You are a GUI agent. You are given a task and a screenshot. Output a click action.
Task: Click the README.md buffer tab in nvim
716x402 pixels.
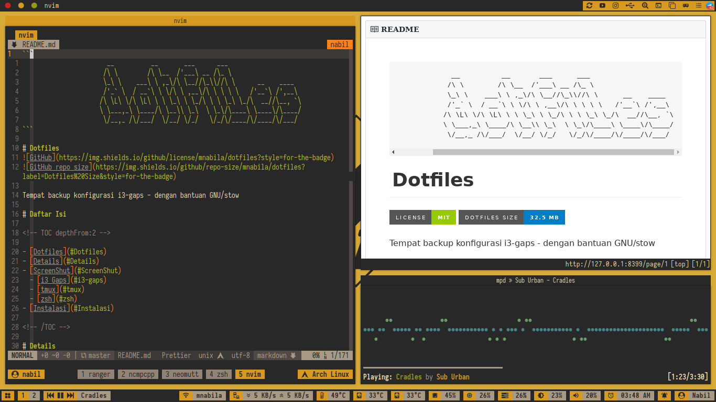pyautogui.click(x=34, y=44)
